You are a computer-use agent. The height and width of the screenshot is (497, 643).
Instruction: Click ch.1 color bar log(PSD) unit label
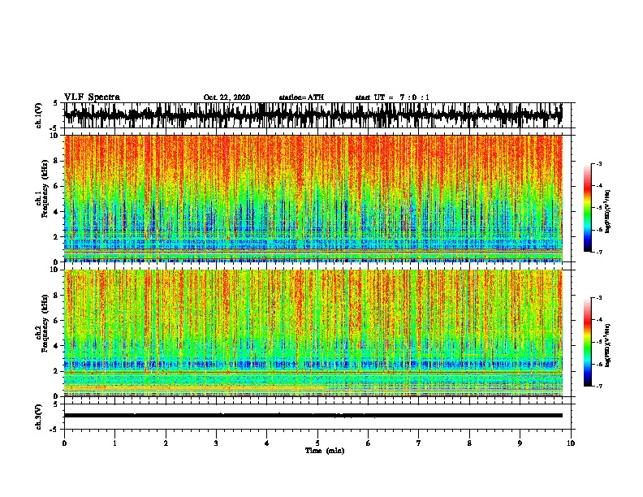tap(608, 212)
